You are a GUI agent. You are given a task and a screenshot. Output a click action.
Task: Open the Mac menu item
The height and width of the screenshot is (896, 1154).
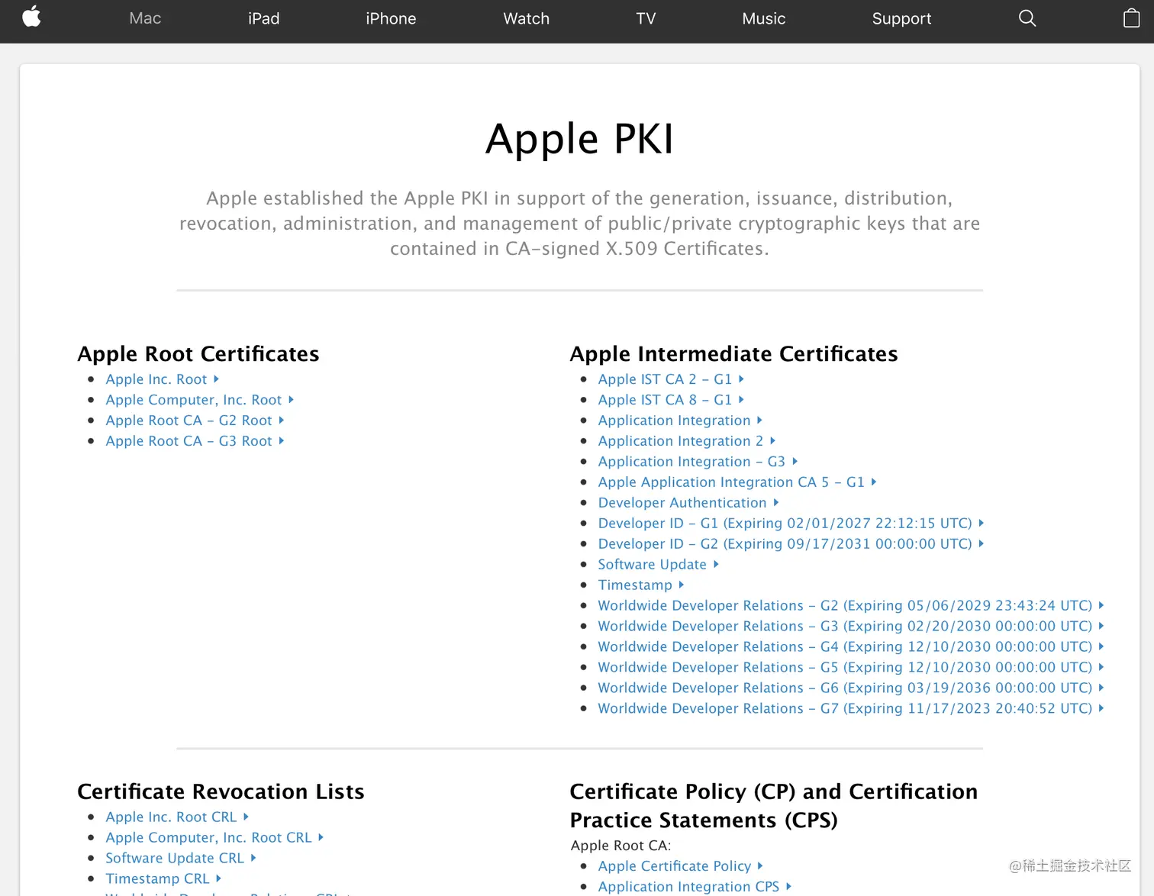(x=145, y=18)
